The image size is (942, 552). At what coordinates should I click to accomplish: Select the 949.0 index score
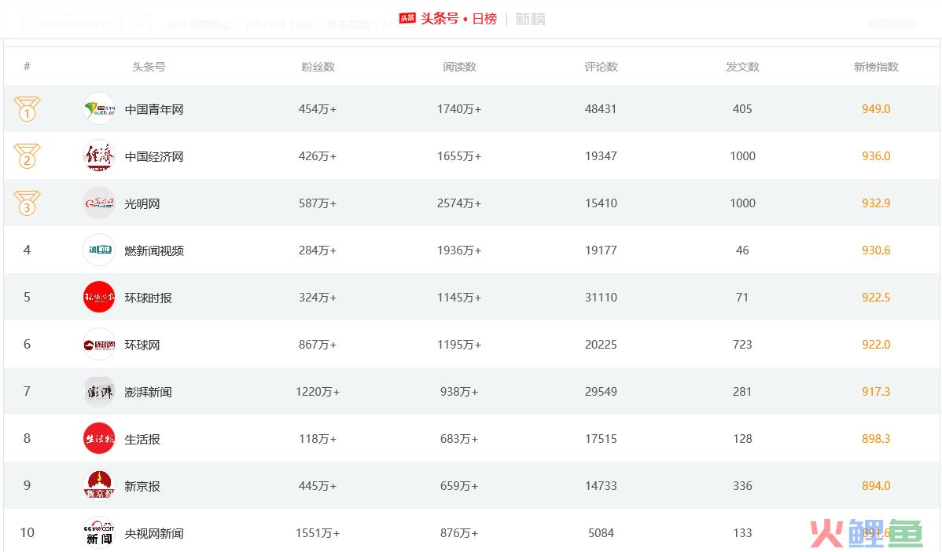tap(876, 108)
